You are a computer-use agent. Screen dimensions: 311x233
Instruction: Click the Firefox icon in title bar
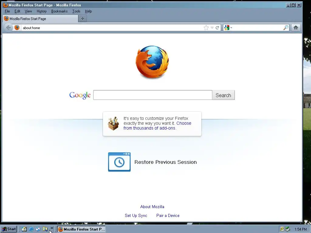[5, 5]
